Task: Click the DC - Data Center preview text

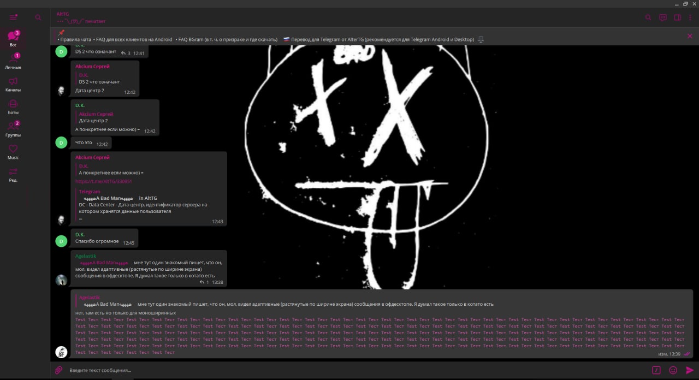Action: (x=143, y=208)
